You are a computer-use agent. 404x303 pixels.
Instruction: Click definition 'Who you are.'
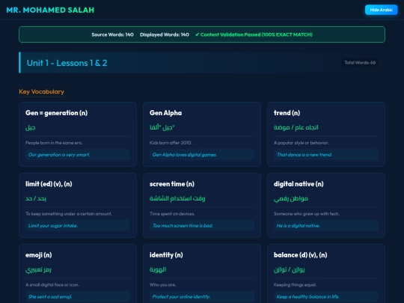[163, 285]
